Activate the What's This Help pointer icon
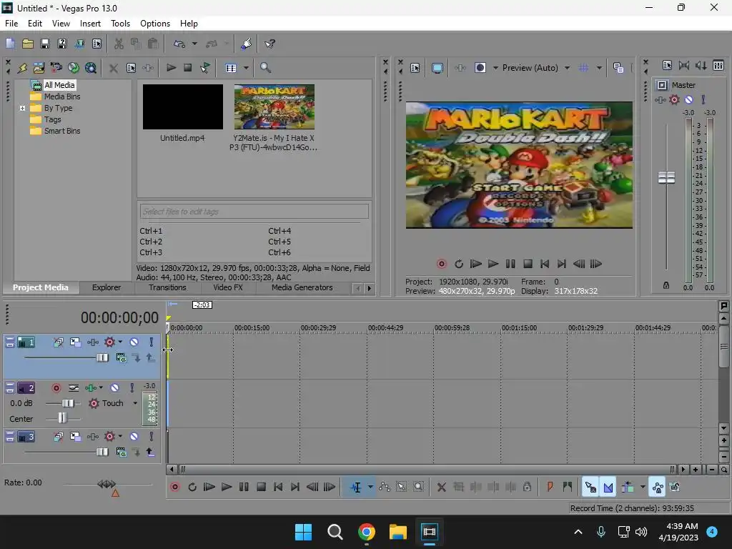 click(269, 44)
